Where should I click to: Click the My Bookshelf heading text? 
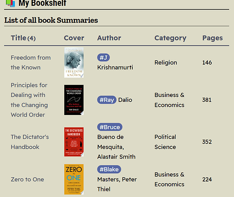click(x=42, y=3)
